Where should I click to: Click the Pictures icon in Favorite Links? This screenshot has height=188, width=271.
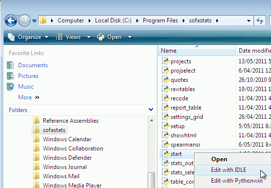(x=10, y=76)
